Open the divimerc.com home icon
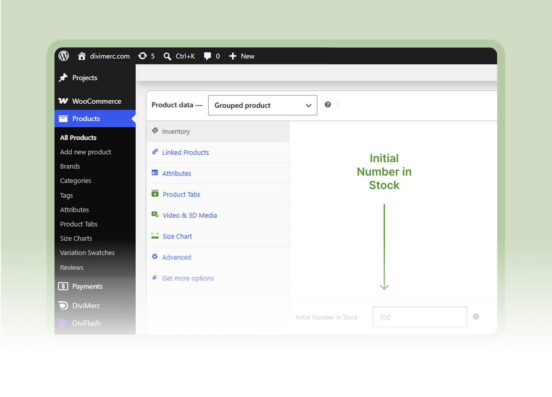Viewport: 552px width, 397px height. tap(82, 56)
